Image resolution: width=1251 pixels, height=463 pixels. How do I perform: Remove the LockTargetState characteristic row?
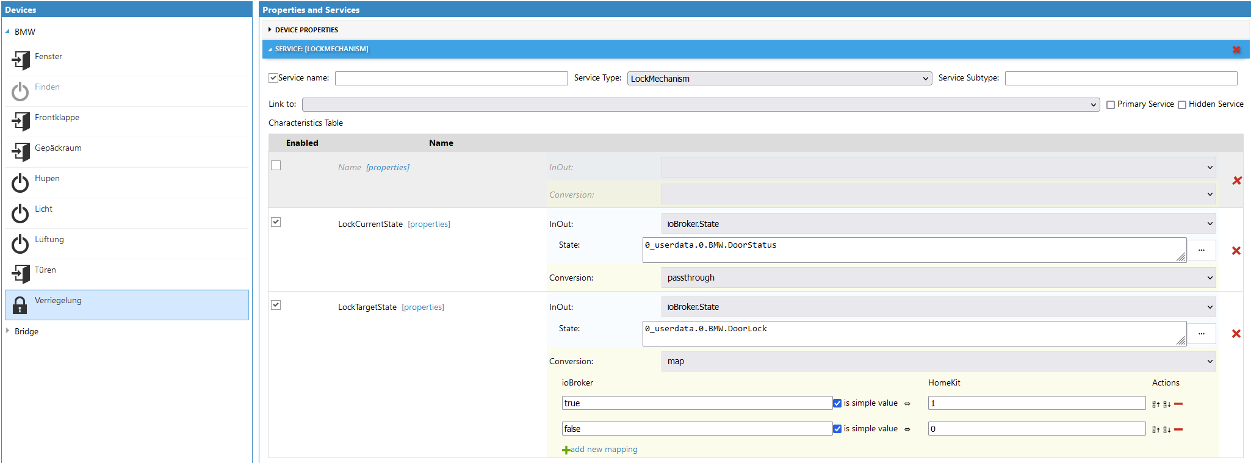point(1236,334)
